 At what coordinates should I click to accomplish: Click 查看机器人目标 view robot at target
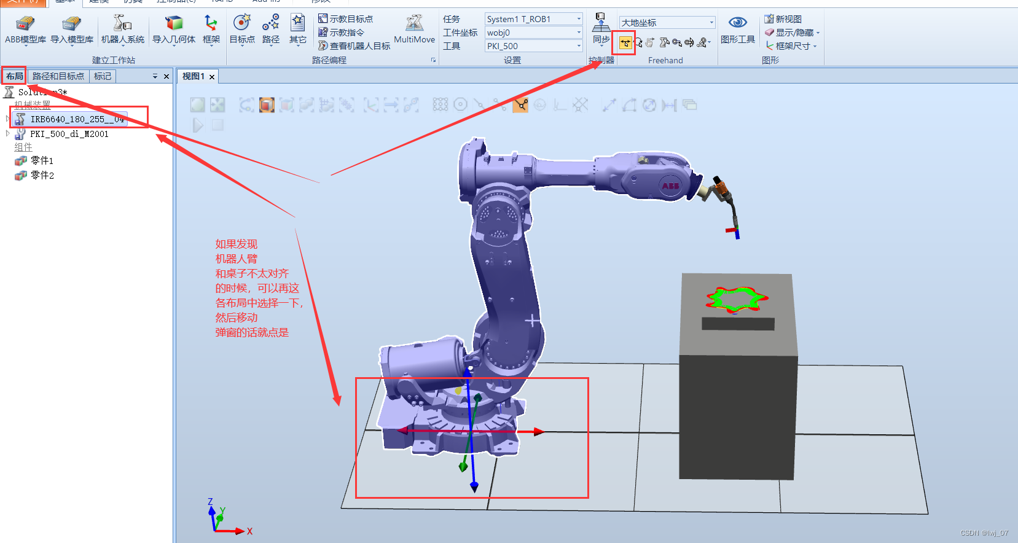[x=354, y=46]
